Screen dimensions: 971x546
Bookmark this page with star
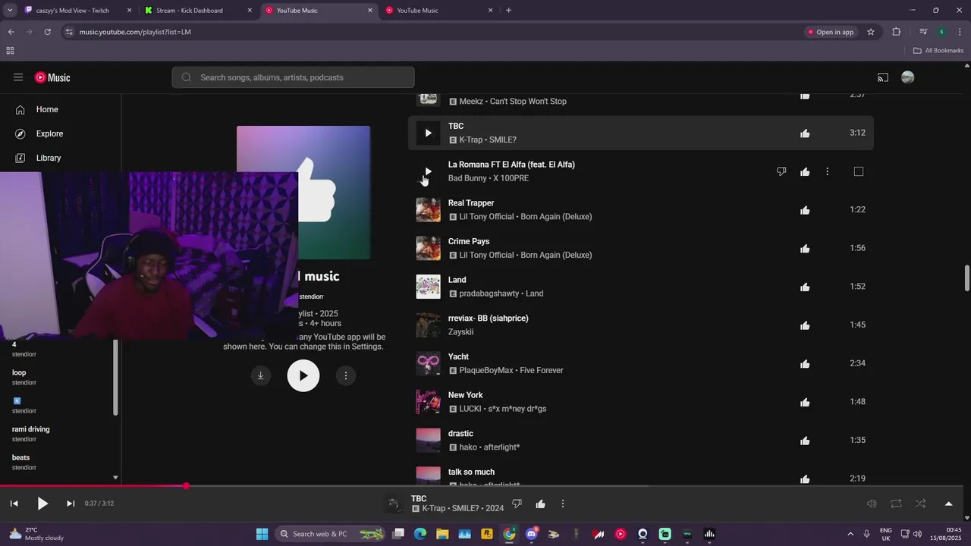871,32
